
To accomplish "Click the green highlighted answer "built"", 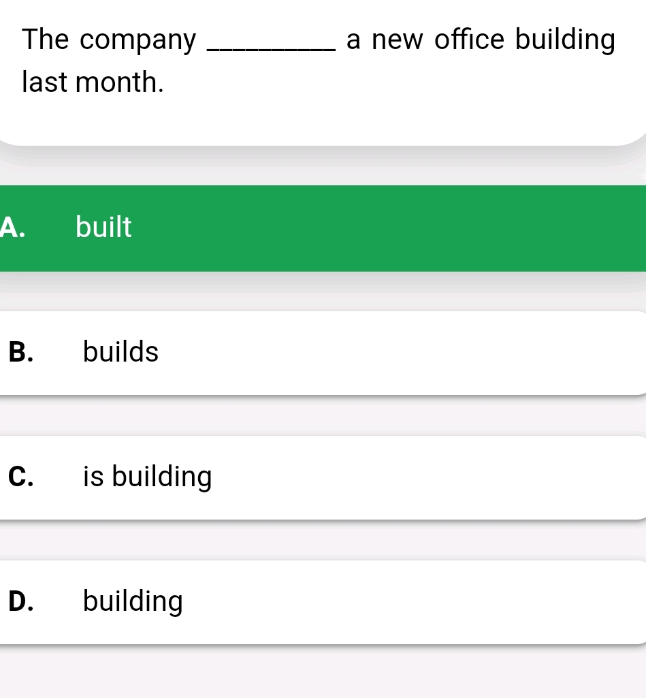I will [x=103, y=227].
